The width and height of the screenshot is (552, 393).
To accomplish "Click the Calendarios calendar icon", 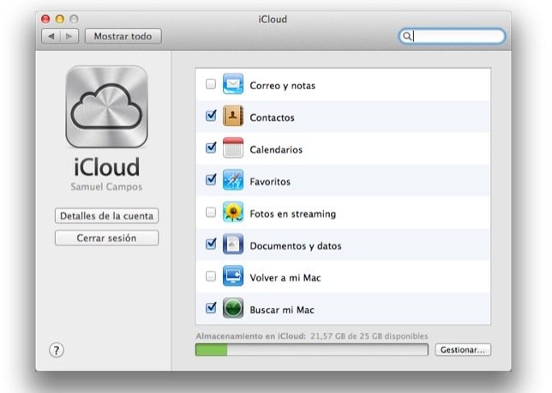I will point(234,148).
